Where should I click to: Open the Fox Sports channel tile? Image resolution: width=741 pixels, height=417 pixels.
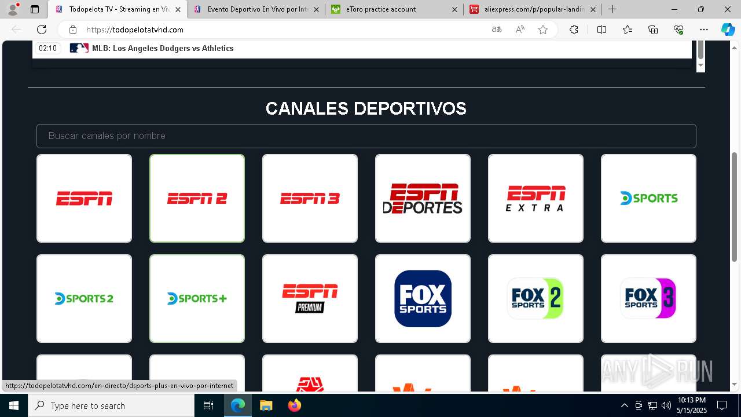coord(423,298)
